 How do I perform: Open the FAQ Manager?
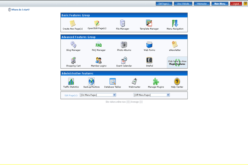point(99,45)
